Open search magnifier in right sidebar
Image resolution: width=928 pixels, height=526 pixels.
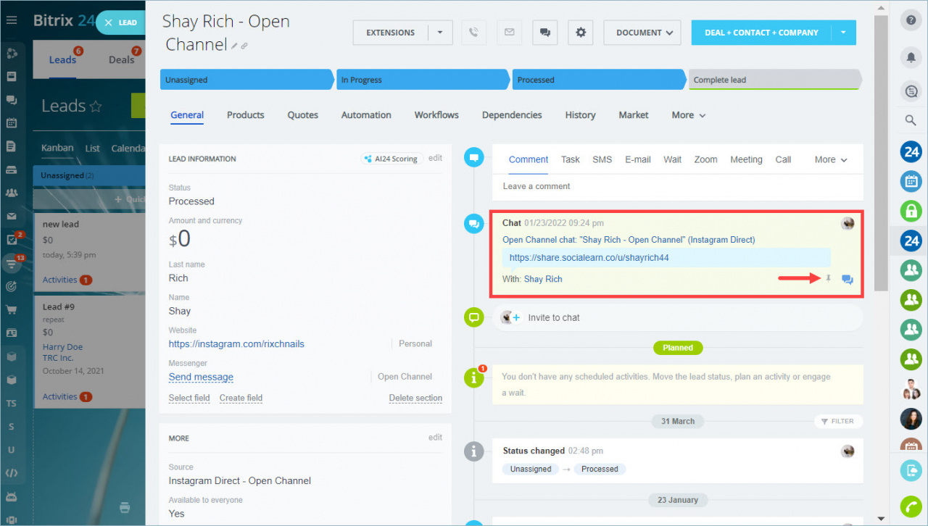pyautogui.click(x=911, y=120)
